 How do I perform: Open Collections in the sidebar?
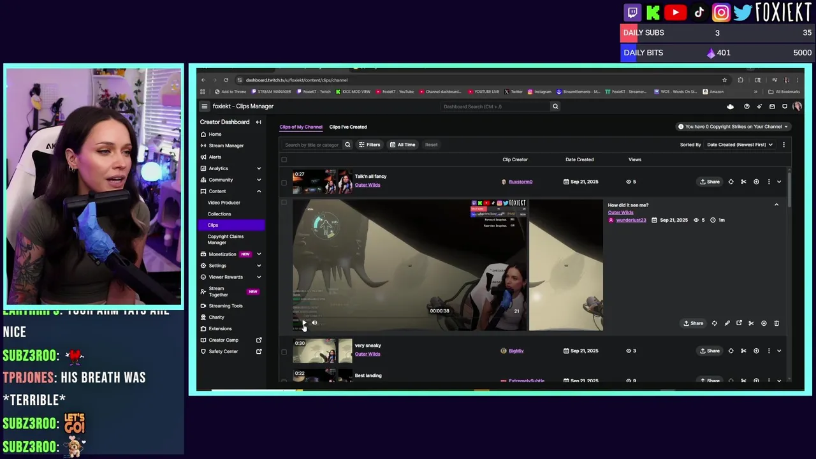coord(219,214)
